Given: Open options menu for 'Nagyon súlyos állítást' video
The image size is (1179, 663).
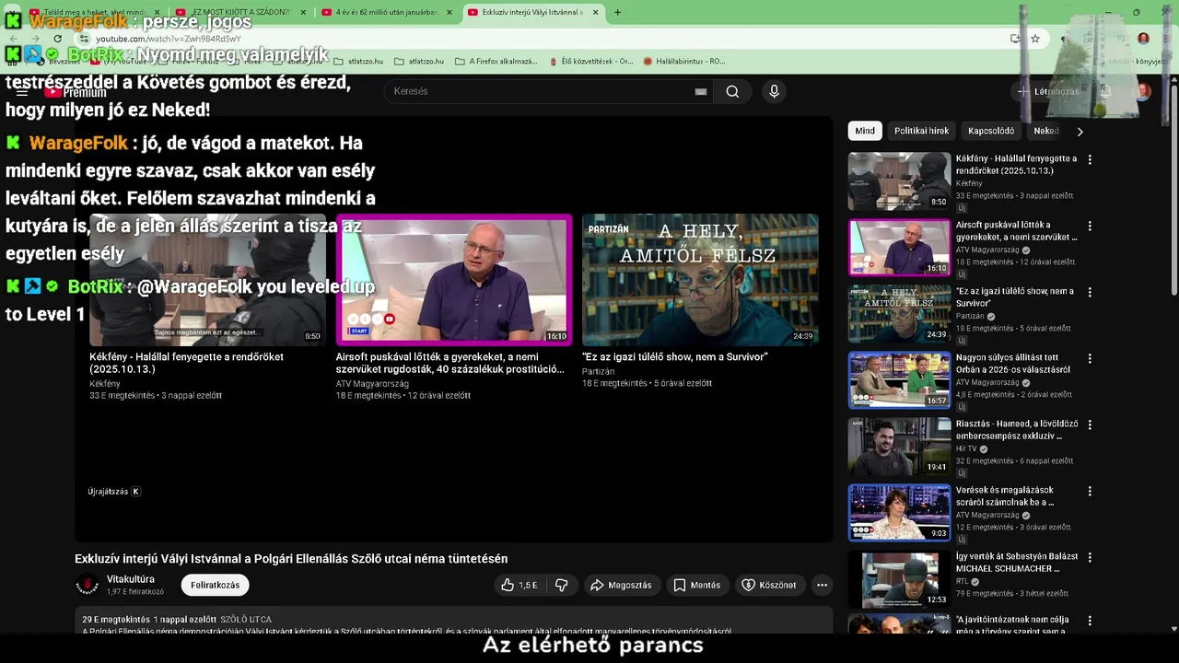Looking at the screenshot, I should (1090, 358).
